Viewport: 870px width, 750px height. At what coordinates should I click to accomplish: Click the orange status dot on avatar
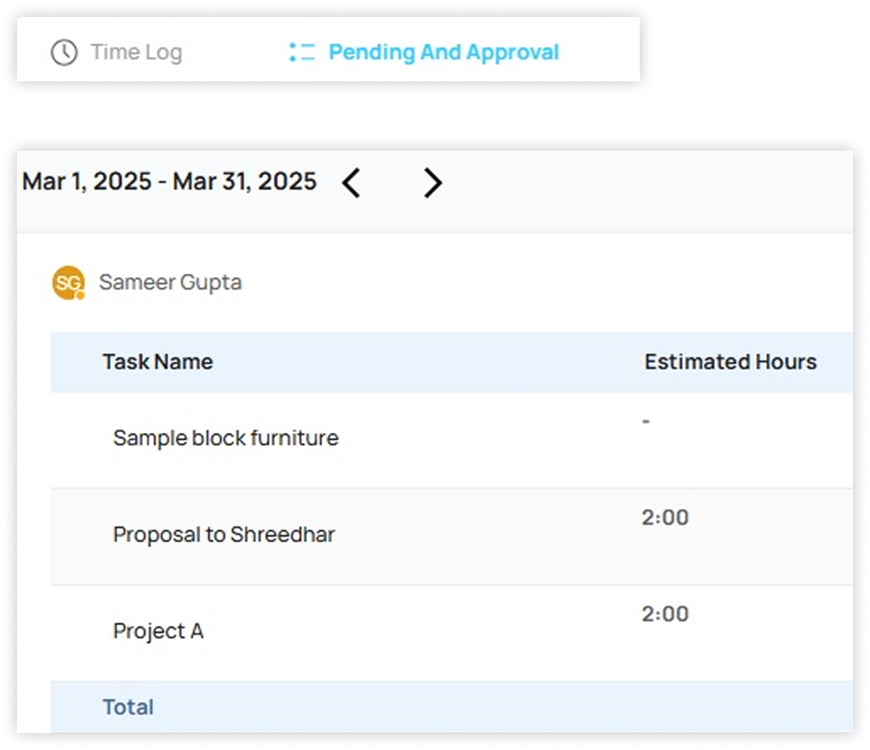click(81, 295)
